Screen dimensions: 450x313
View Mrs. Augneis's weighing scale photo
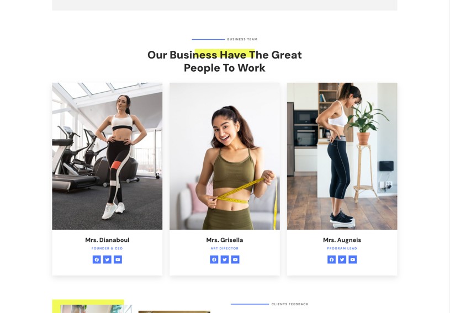click(342, 156)
